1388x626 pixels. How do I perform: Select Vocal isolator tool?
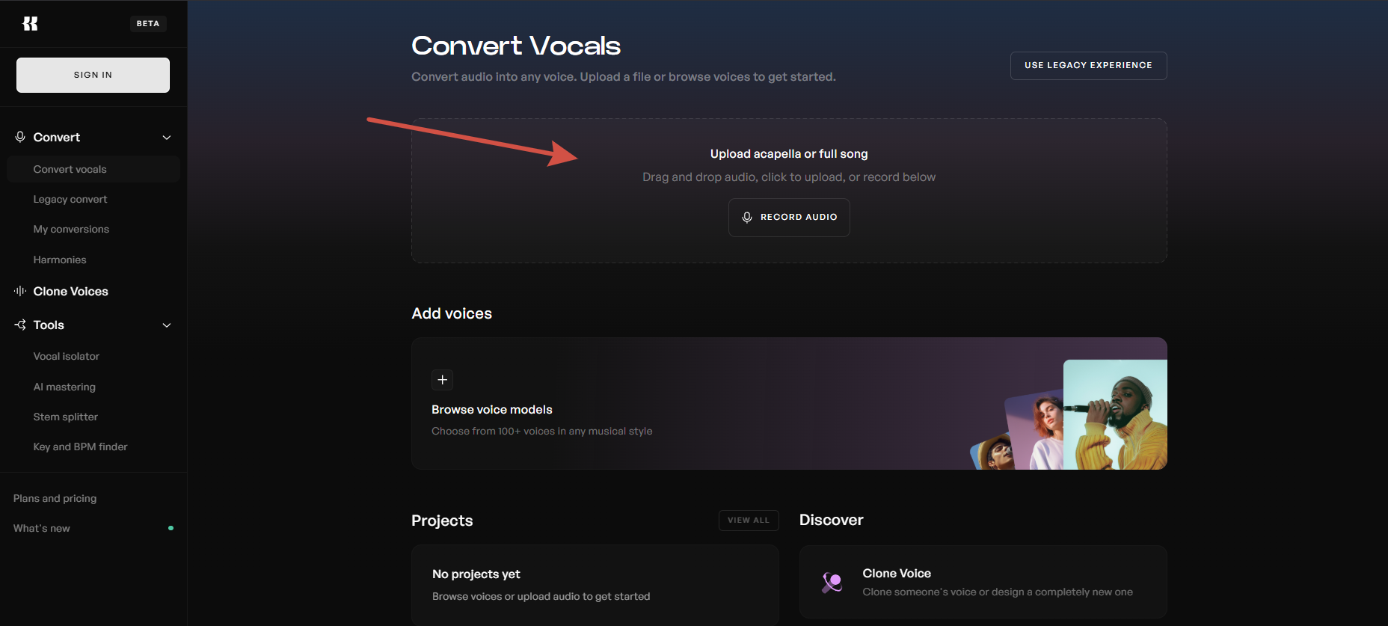tap(67, 356)
